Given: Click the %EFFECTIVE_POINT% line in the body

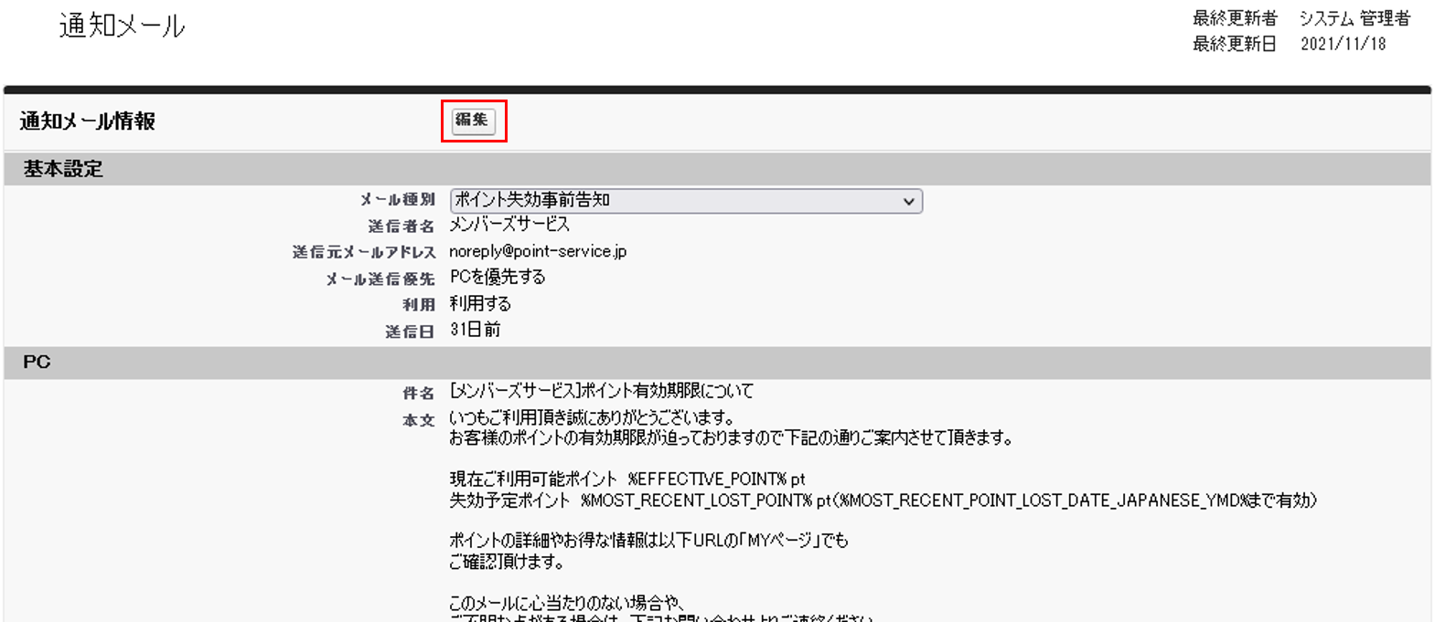Looking at the screenshot, I should [x=627, y=479].
